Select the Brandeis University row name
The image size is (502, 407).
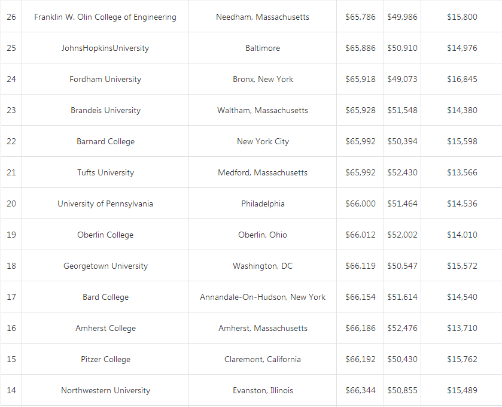[105, 110]
